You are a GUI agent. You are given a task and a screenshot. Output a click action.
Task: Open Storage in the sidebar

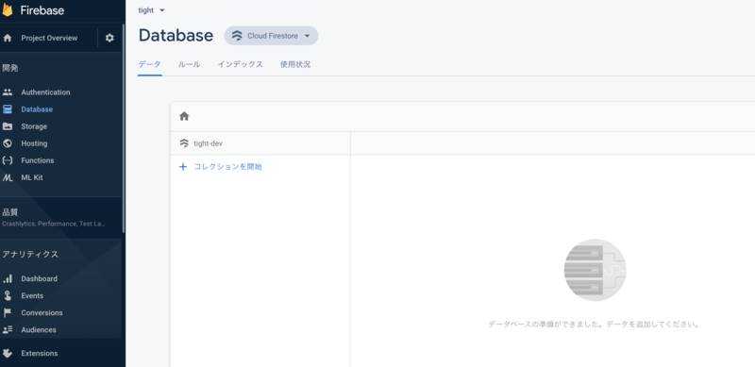34,126
